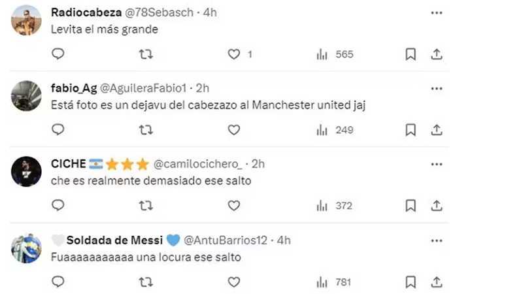Reply to fabio_Ag's tweet

[x=58, y=130]
